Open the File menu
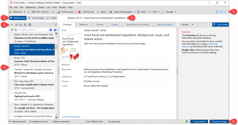238x125 pixels. [x=11, y=7]
